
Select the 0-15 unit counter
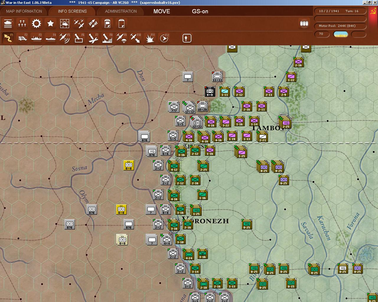coord(291,283)
